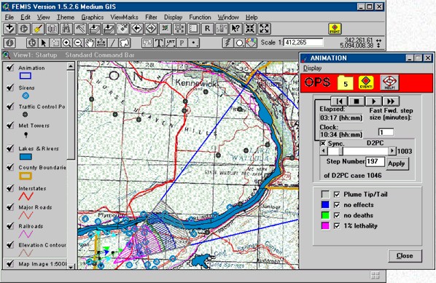Screen dimensions: 436x283
Task: Toggle the Sirens layer checkbox
Action: [10, 88]
